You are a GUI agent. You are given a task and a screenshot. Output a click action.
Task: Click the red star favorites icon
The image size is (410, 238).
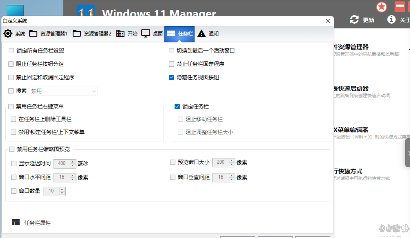(381, 7)
